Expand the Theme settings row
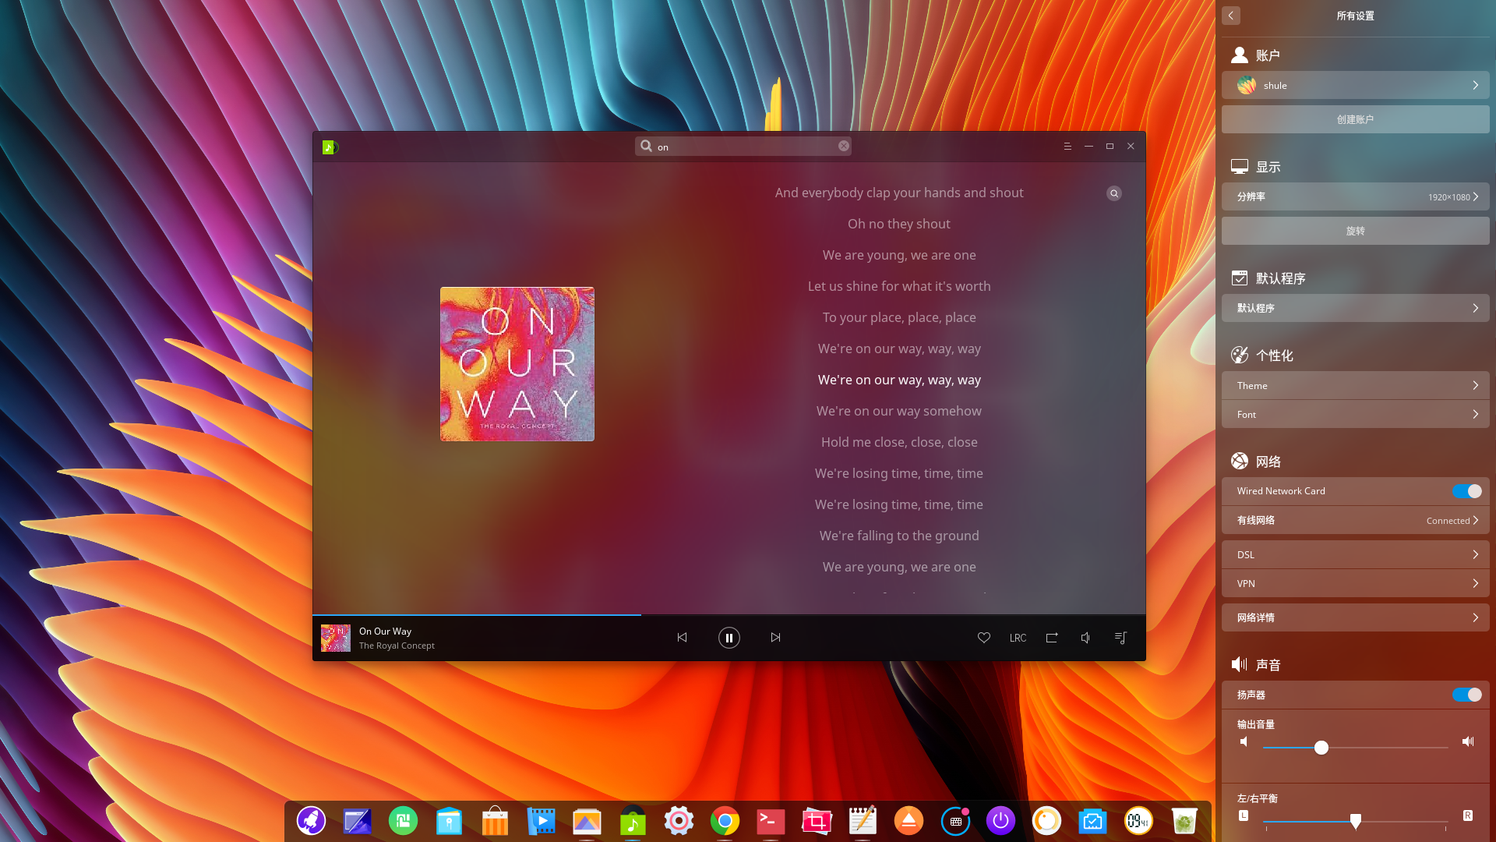The width and height of the screenshot is (1496, 842). 1355,386
